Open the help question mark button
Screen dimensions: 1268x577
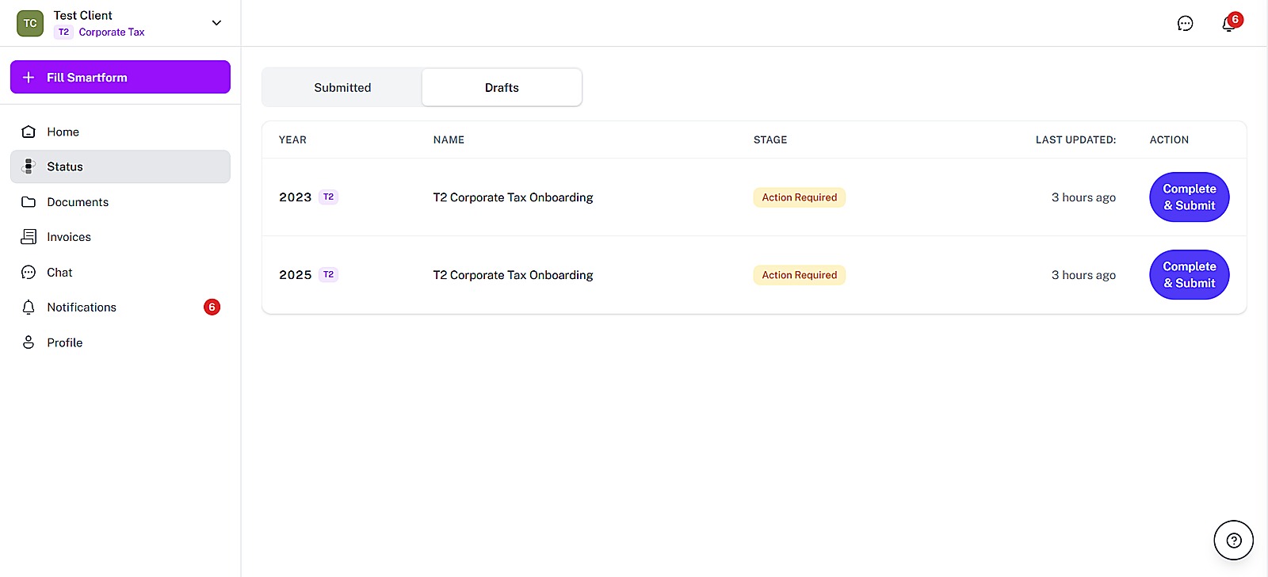point(1233,541)
